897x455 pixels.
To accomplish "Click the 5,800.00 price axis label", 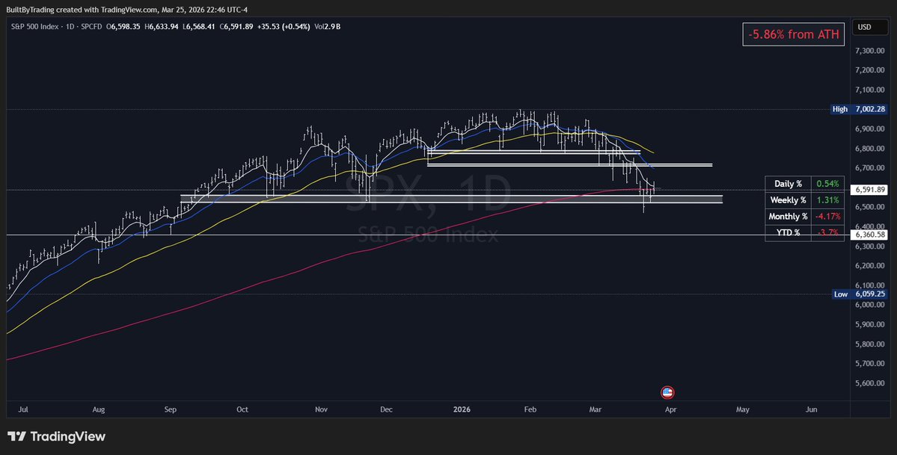I will point(869,344).
